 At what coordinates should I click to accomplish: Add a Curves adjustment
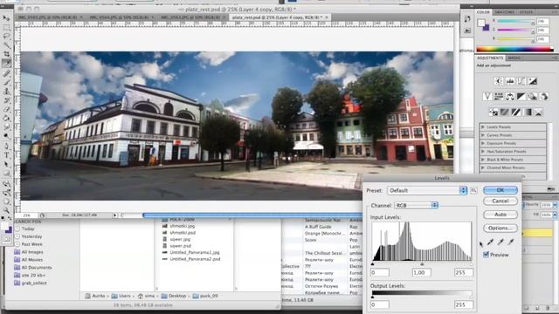click(x=521, y=81)
